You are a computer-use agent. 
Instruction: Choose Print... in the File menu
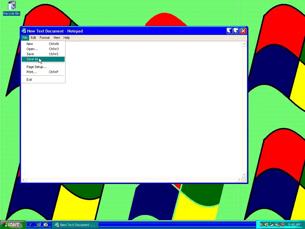(43, 72)
